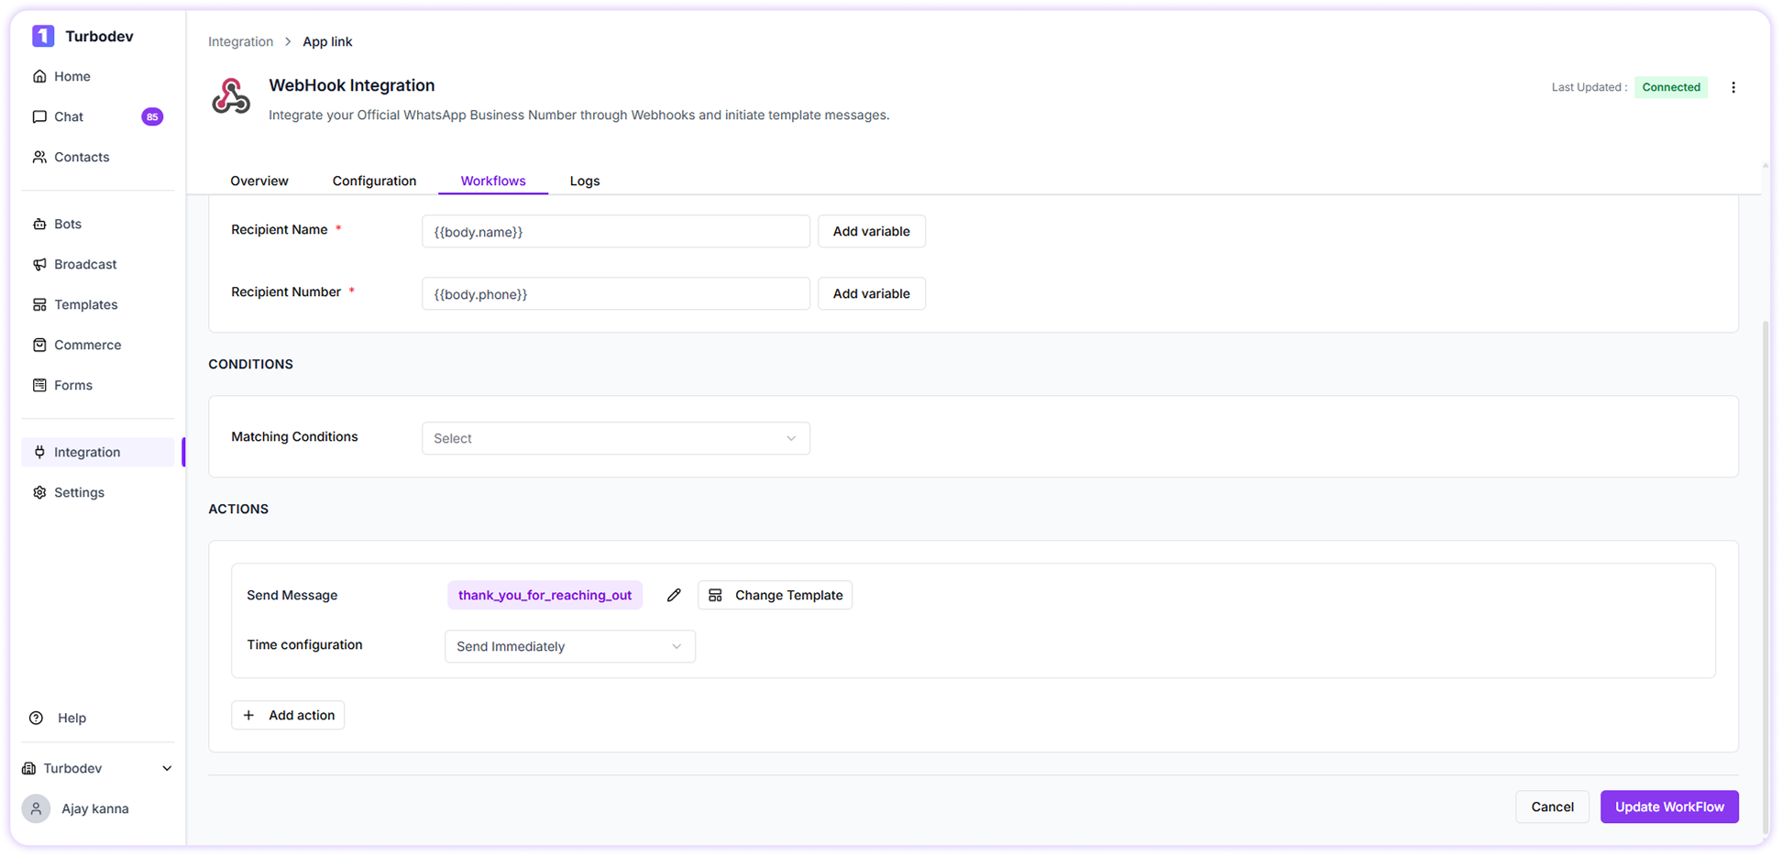Open the Integration breadcrumb link

[x=240, y=41]
